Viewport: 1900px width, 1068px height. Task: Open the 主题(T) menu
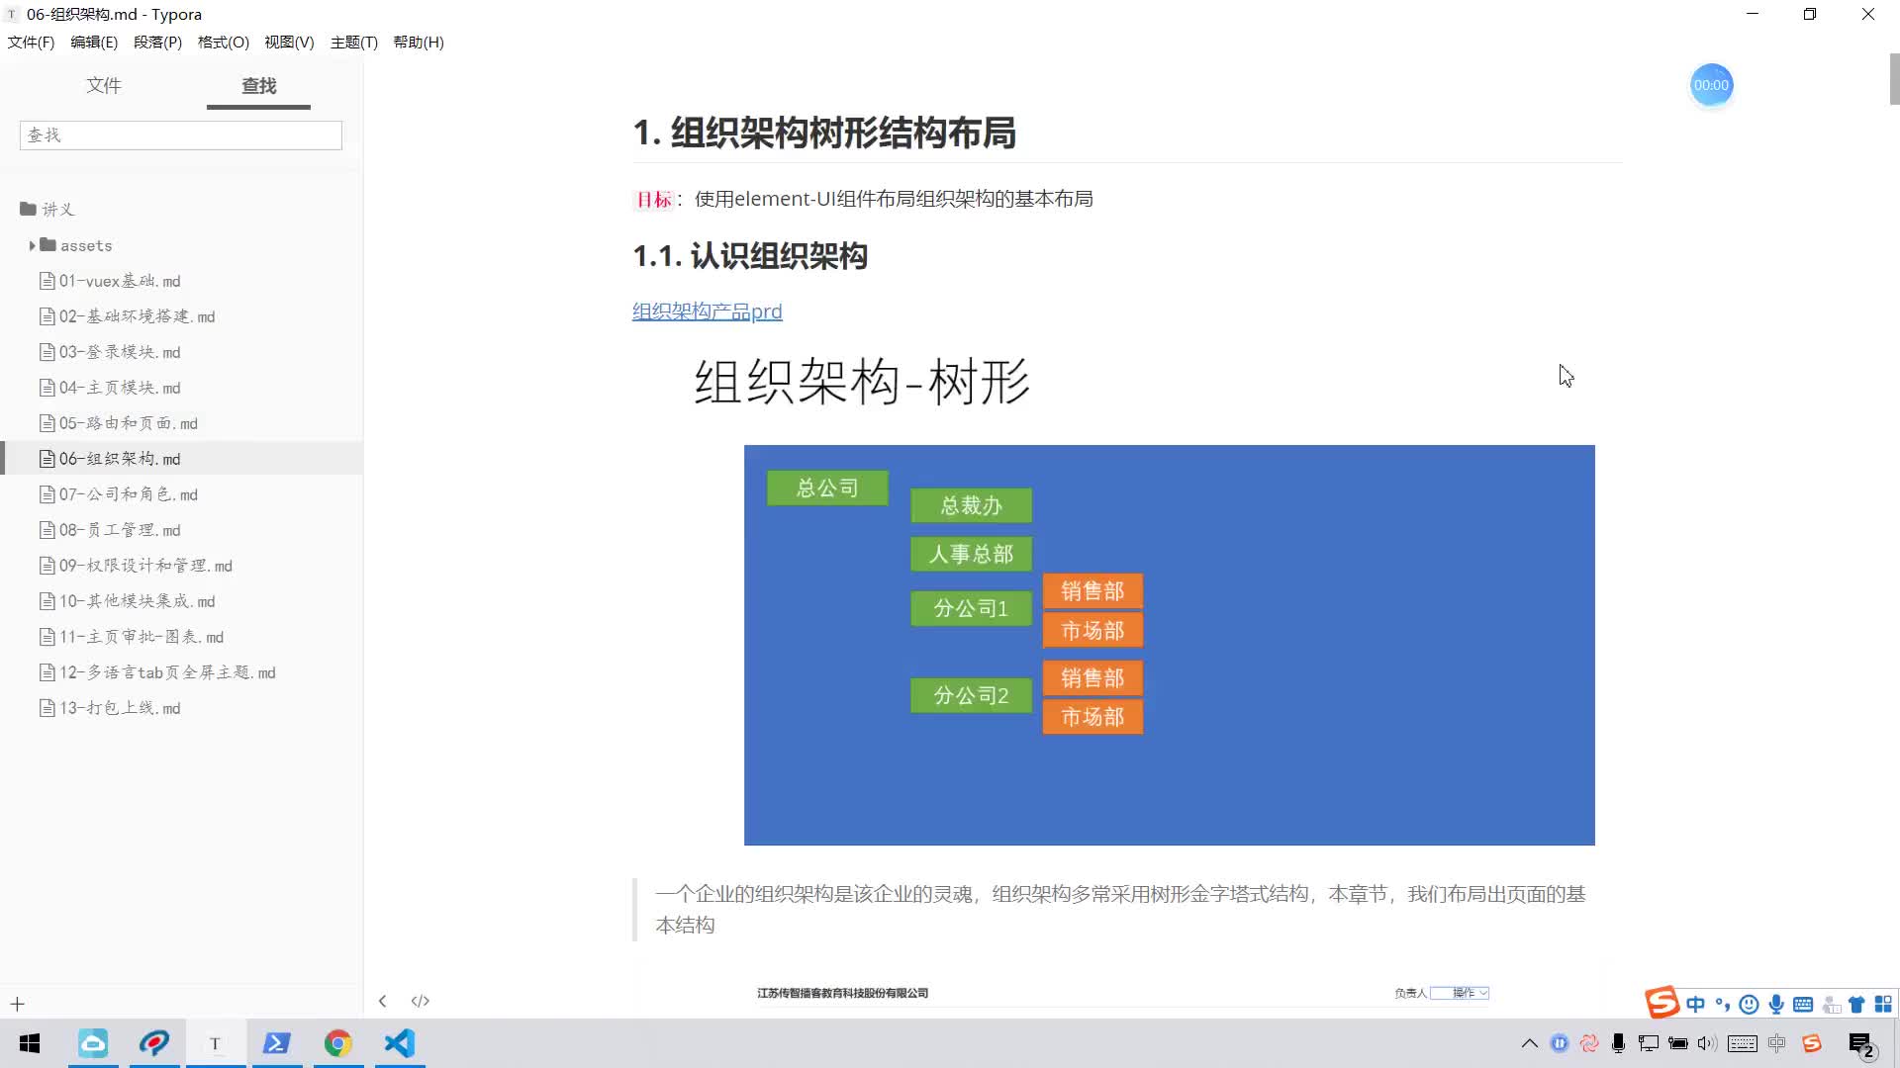tap(353, 42)
